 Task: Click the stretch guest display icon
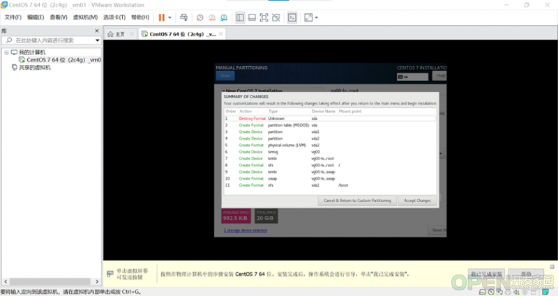[x=308, y=17]
